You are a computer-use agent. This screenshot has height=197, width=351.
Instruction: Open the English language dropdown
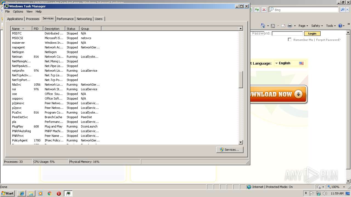tap(290, 63)
